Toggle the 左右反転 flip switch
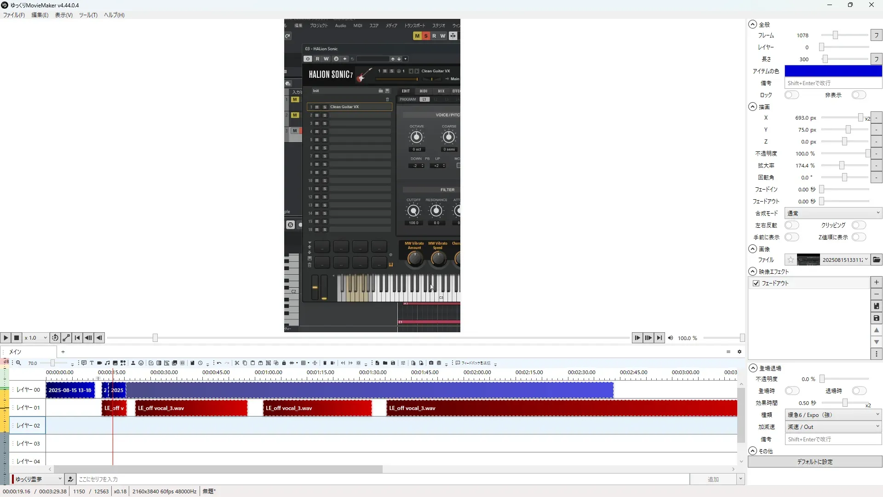883x497 pixels. pyautogui.click(x=791, y=225)
